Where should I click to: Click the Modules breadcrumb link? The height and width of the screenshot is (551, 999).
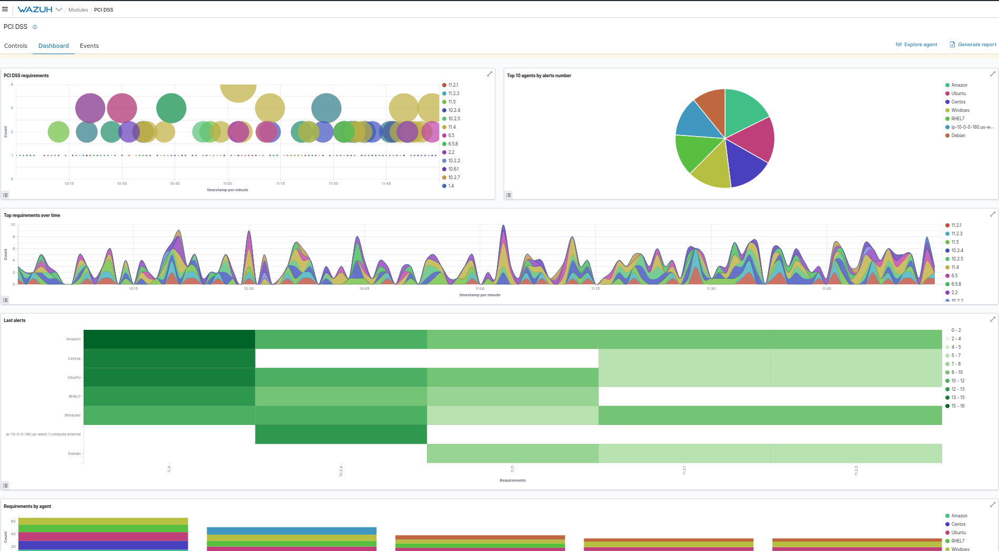tap(78, 9)
